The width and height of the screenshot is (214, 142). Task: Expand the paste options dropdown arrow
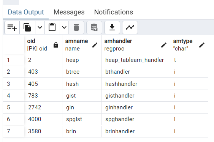point(64,28)
